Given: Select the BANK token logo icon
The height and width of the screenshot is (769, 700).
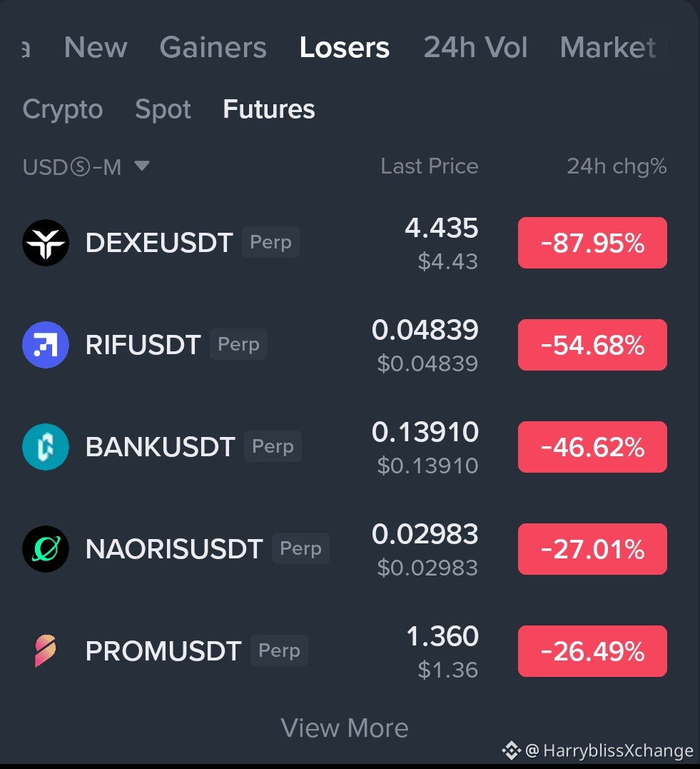Looking at the screenshot, I should pyautogui.click(x=46, y=447).
